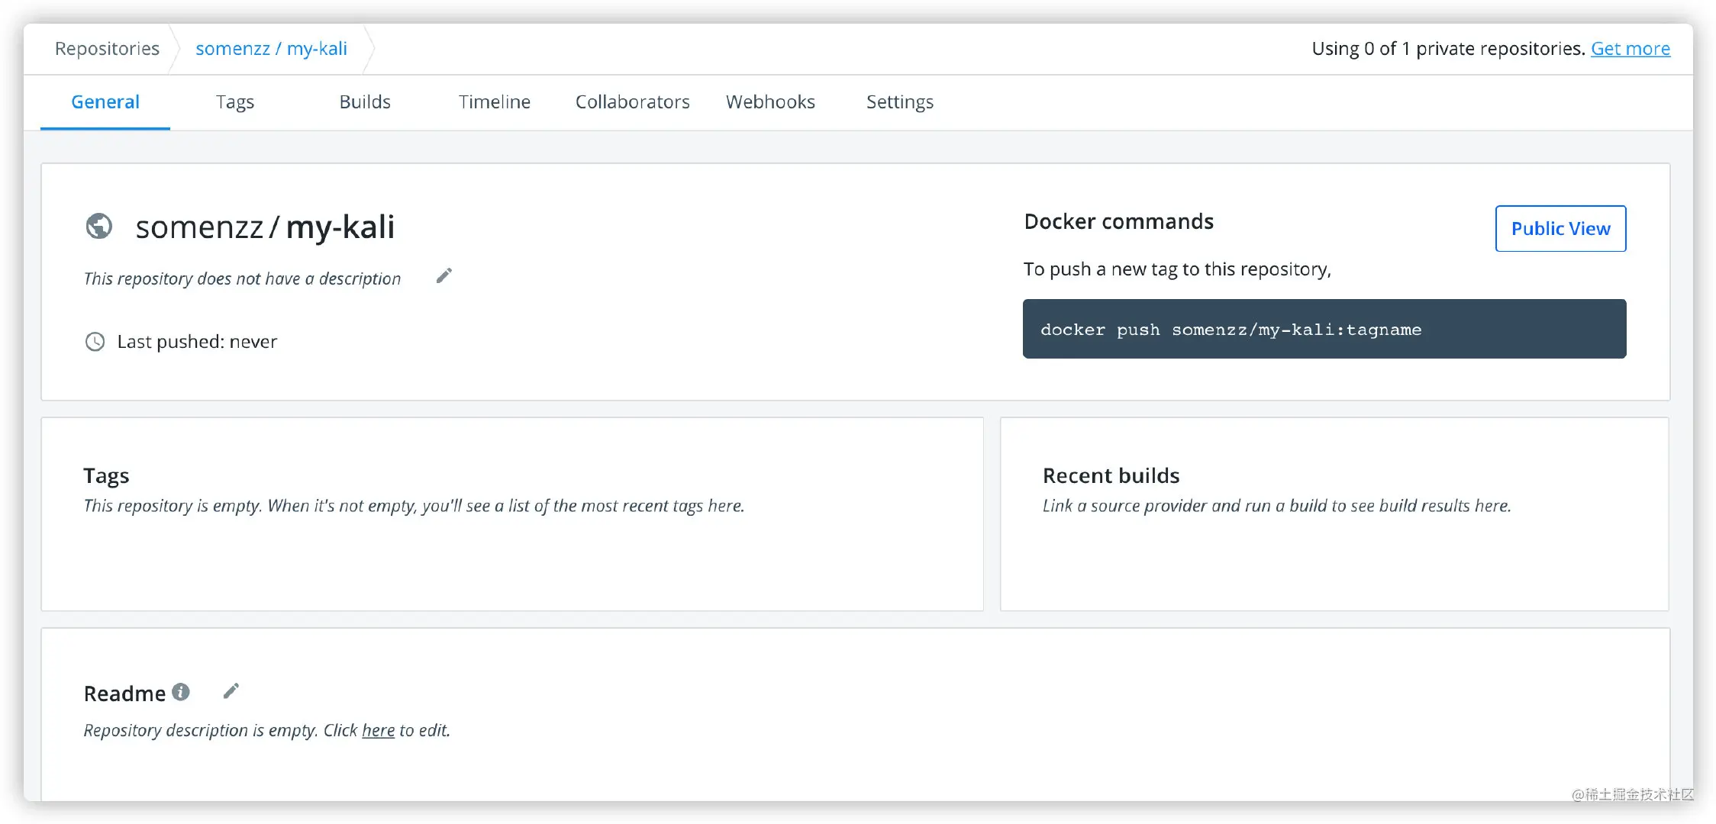Screen dimensions: 1716x824
Task: Click the Recent builds heading
Action: [x=1111, y=475]
